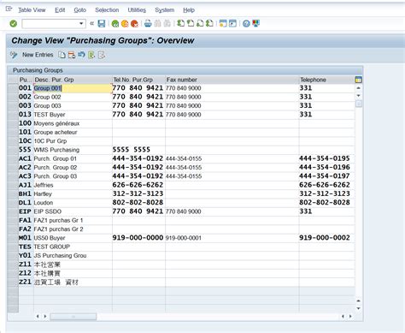
Task: Click the Fax number column header
Action: point(232,80)
